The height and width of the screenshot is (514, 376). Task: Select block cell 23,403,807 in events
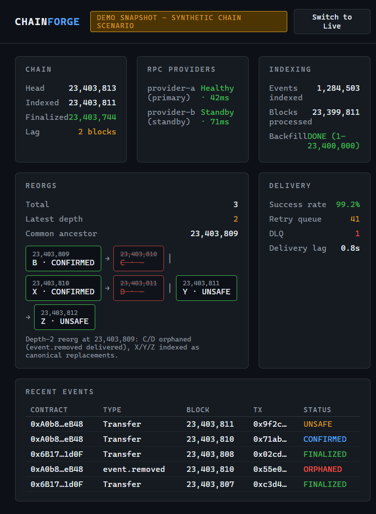click(x=210, y=484)
